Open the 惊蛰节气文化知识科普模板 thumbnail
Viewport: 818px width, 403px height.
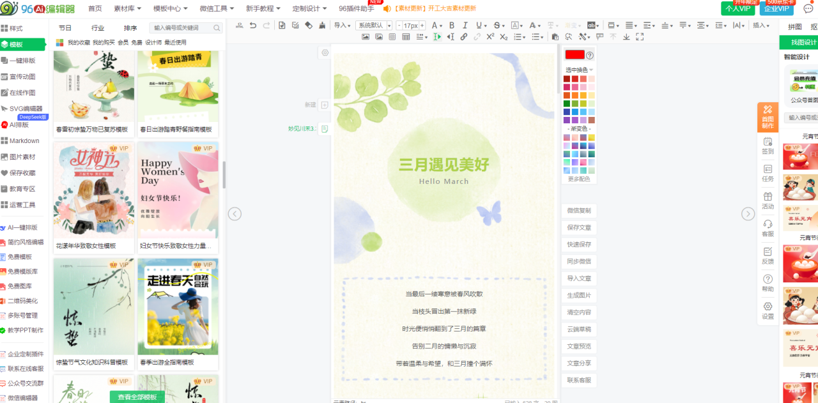tap(95, 310)
